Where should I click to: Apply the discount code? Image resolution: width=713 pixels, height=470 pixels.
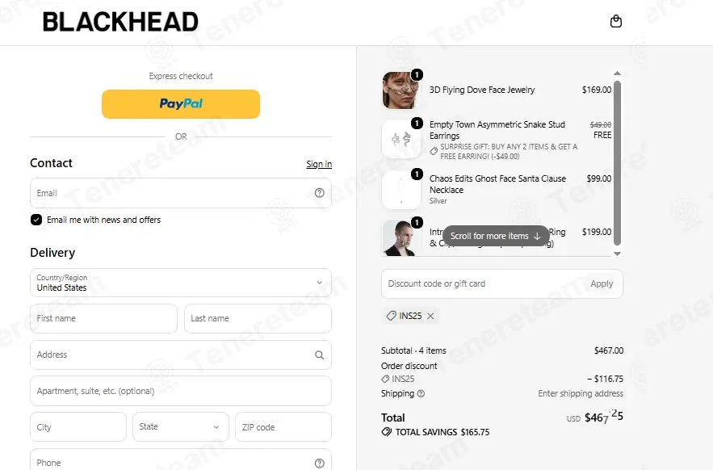(x=602, y=283)
